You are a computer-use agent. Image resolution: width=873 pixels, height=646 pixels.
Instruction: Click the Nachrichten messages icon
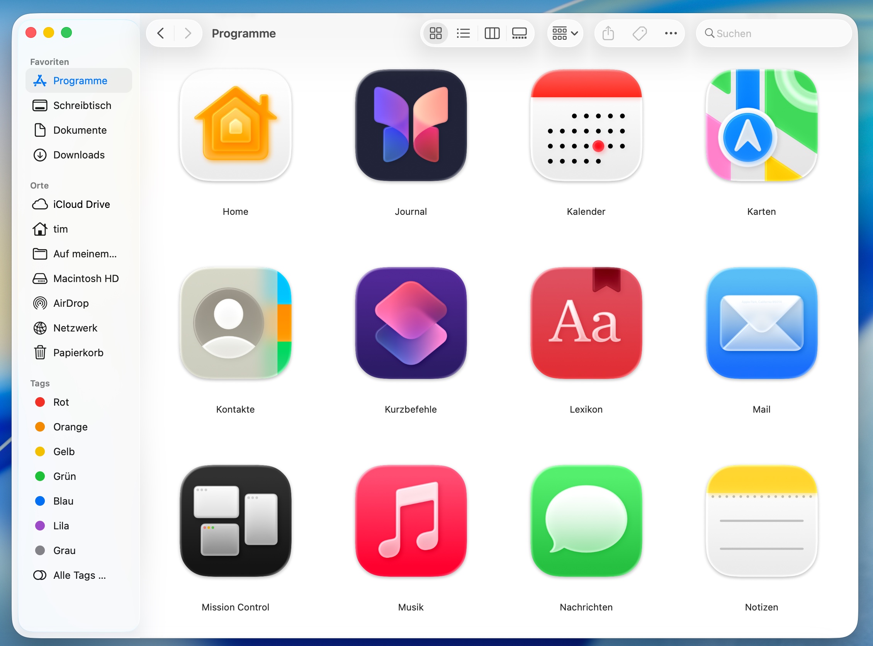(x=586, y=521)
